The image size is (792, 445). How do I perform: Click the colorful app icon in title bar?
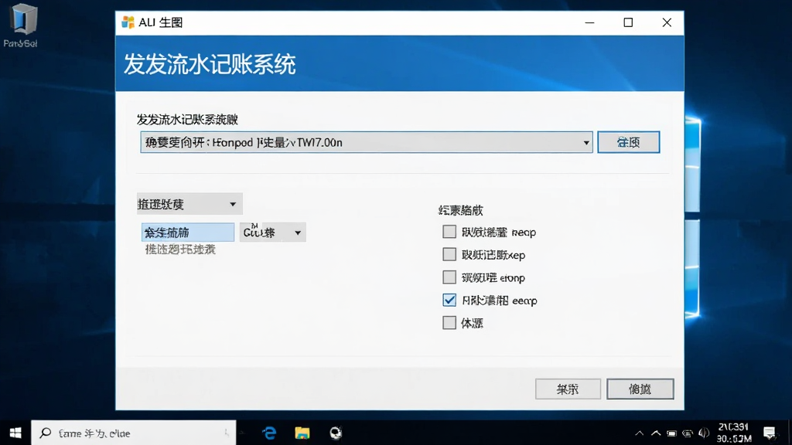[x=128, y=22]
